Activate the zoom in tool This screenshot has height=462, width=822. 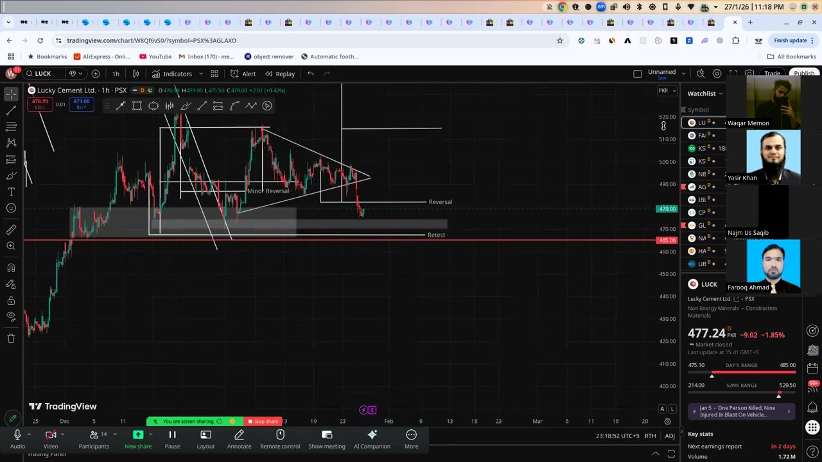tap(11, 246)
